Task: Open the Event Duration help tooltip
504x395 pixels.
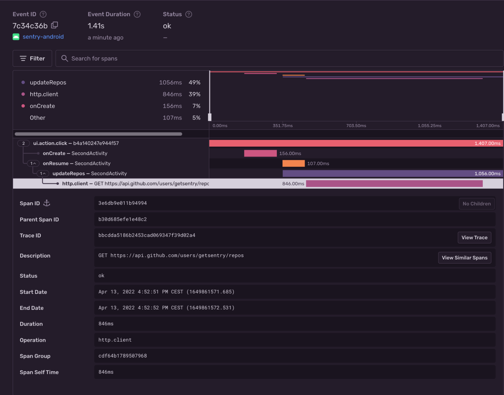Action: click(137, 14)
